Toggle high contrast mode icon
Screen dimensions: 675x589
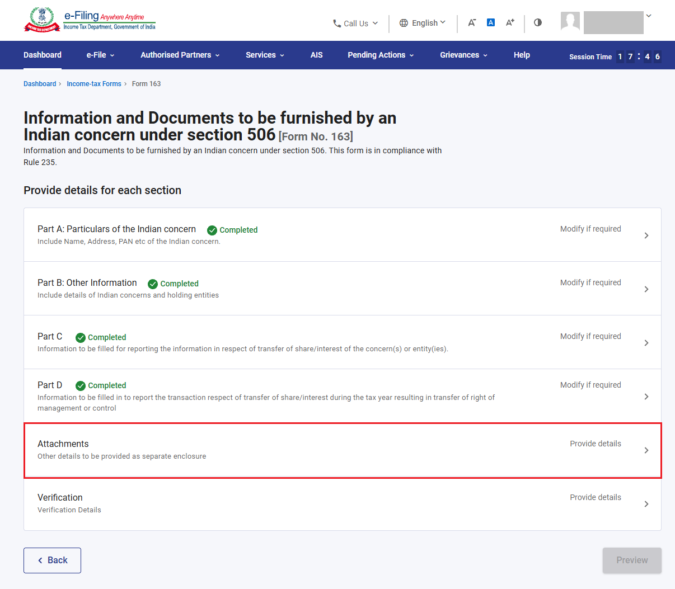pos(538,22)
